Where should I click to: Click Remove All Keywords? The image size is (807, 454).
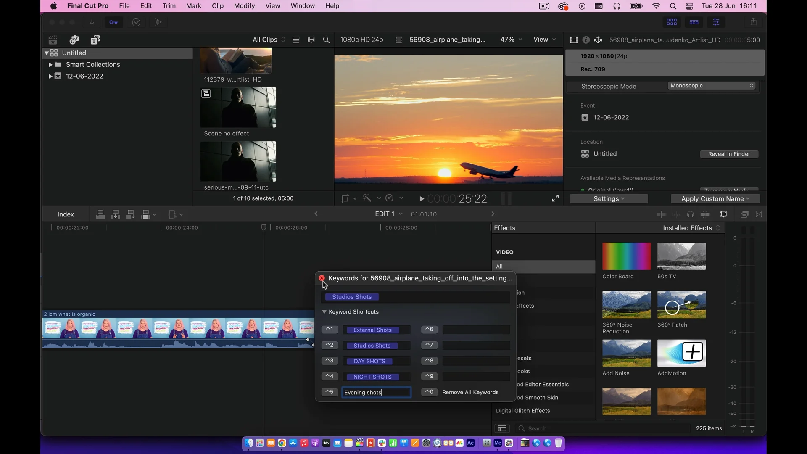pos(470,392)
